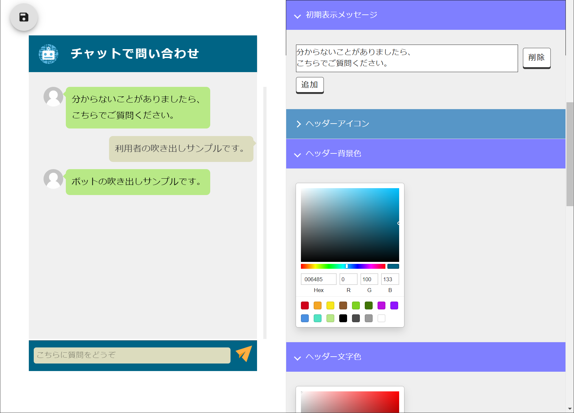Image resolution: width=574 pixels, height=413 pixels.
Task: Choose the black preset color swatch
Action: (343, 318)
